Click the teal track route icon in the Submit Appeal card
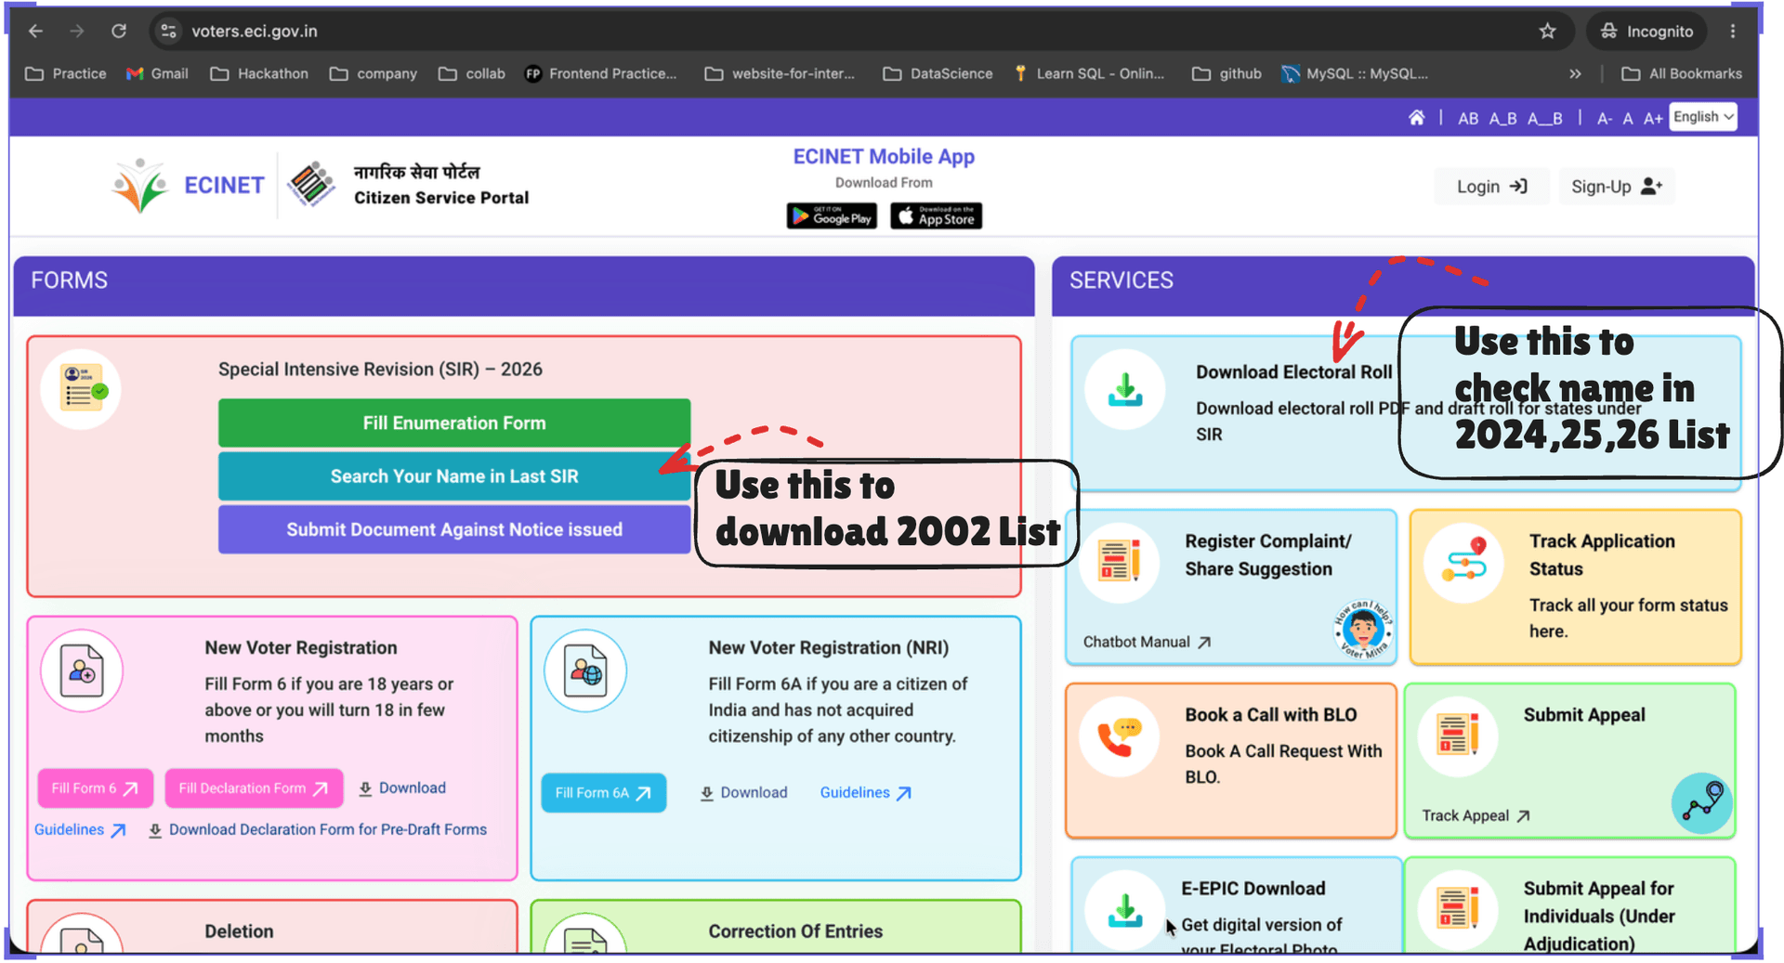This screenshot has height=963, width=1784. (x=1702, y=802)
